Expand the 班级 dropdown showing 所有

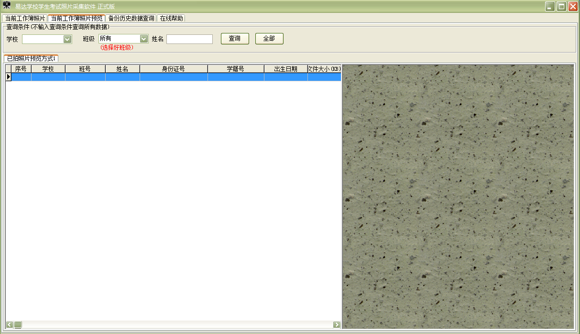click(143, 39)
